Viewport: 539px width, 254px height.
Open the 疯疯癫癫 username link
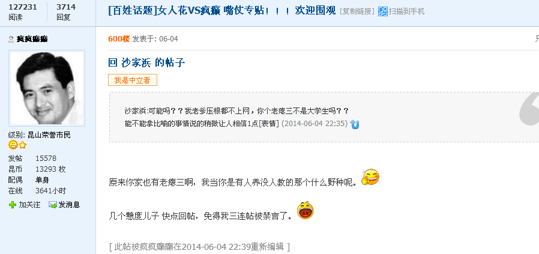32,39
